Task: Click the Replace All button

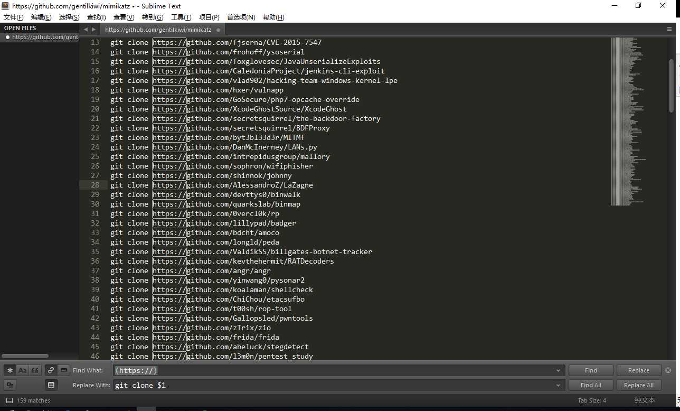Action: [x=638, y=385]
